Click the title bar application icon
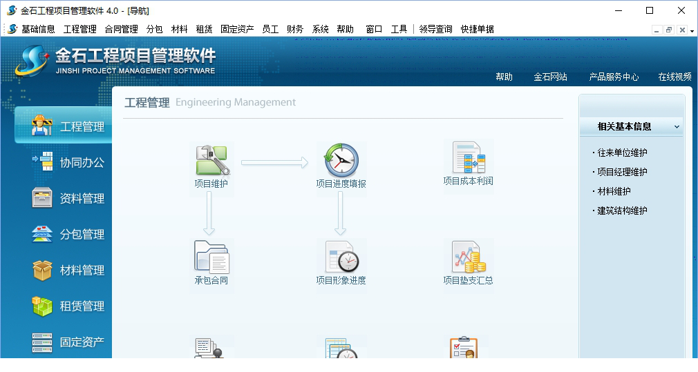Screen dimensions: 698x372 pyautogui.click(x=12, y=10)
